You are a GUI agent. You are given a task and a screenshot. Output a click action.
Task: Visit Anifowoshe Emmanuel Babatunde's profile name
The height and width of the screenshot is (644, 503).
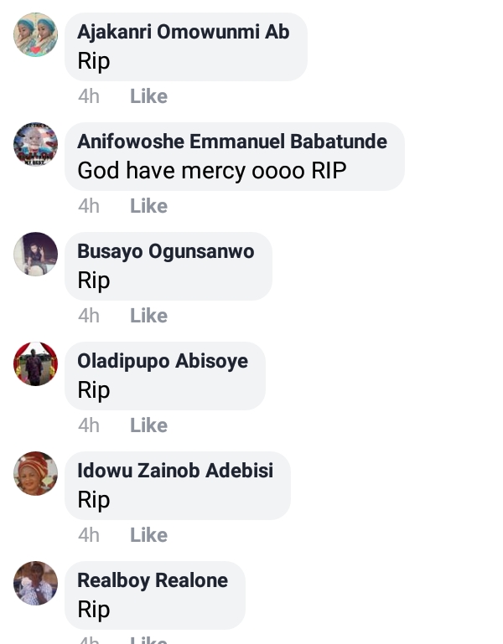pos(232,142)
